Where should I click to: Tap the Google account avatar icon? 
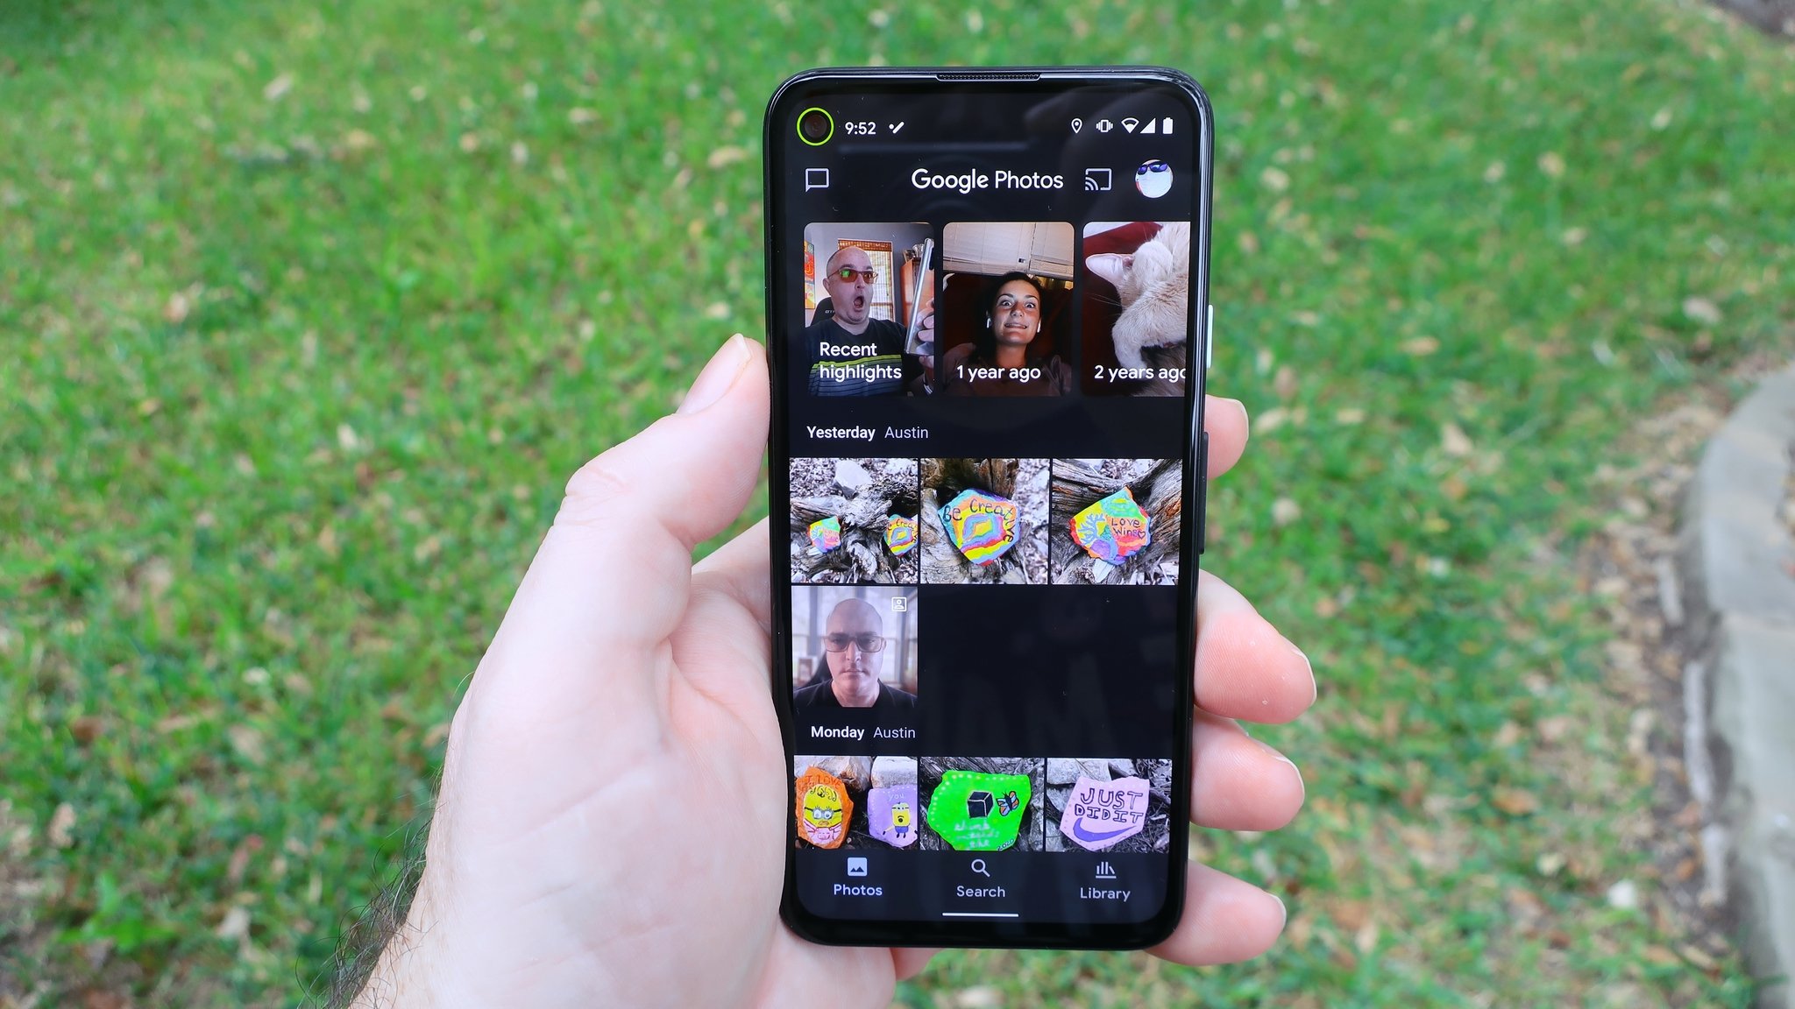point(1153,179)
